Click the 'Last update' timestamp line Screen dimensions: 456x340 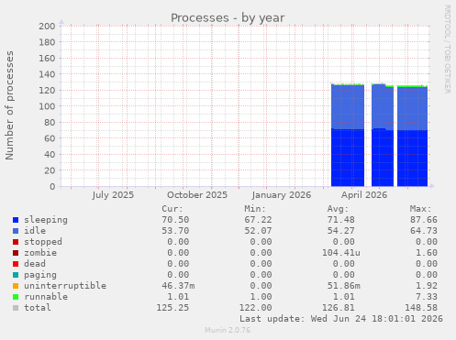click(x=341, y=319)
